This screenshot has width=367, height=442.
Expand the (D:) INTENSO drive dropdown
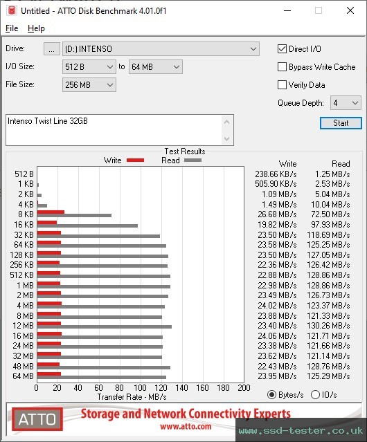(161, 49)
